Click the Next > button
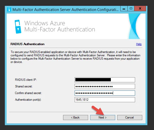 102,118
